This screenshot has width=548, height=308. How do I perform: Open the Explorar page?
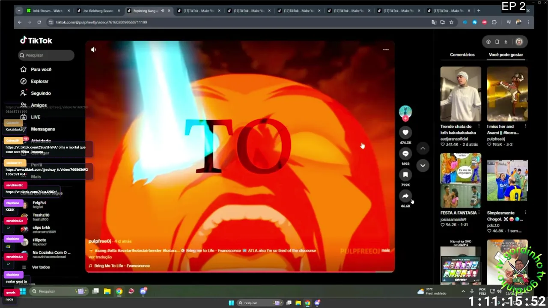point(35,81)
